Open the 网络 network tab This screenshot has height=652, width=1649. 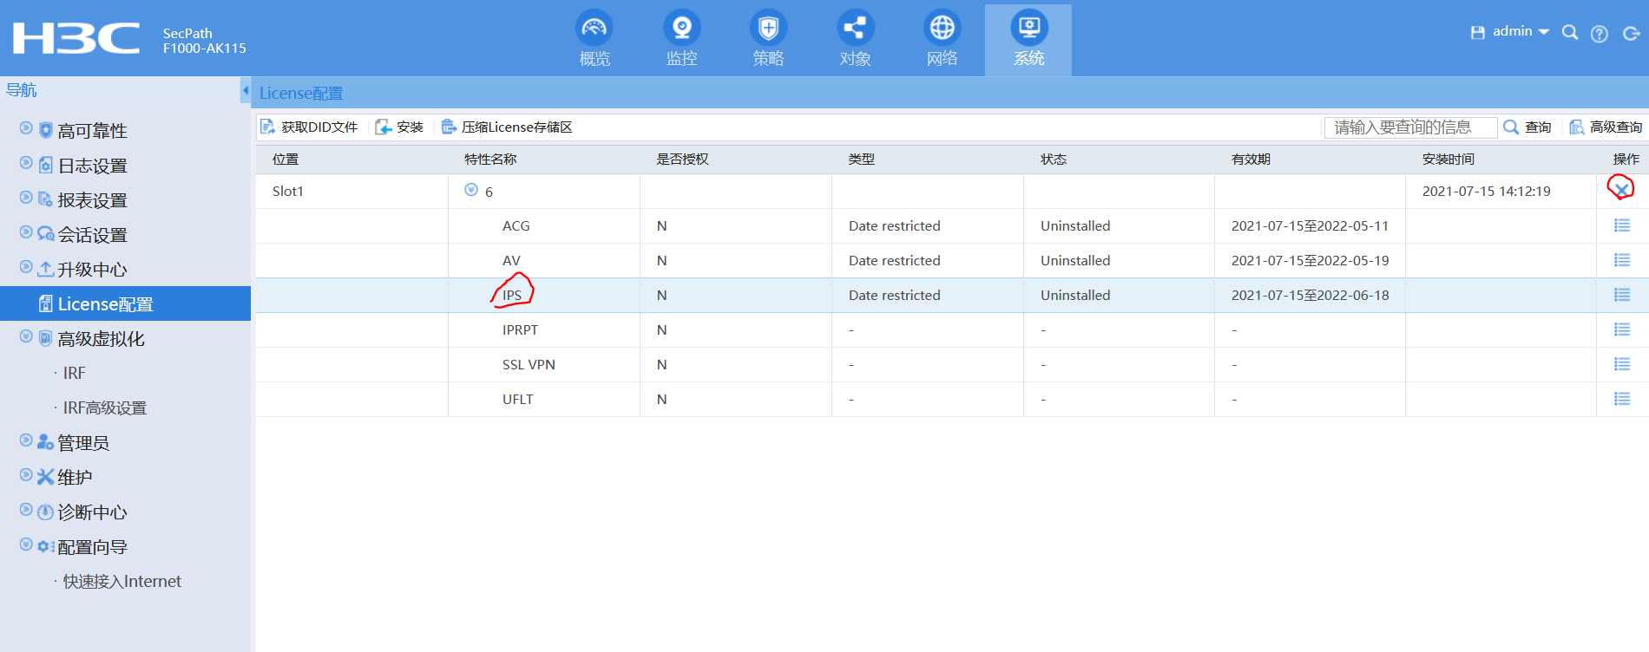pyautogui.click(x=942, y=40)
